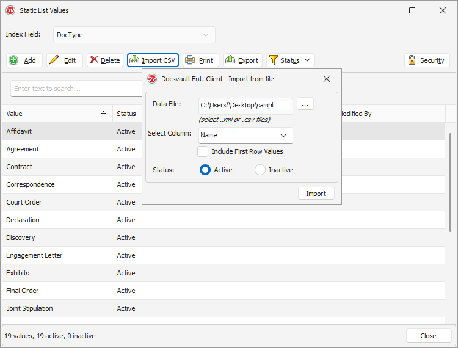The image size is (458, 348).
Task: Click the Import CSV toolbar button
Action: (153, 60)
